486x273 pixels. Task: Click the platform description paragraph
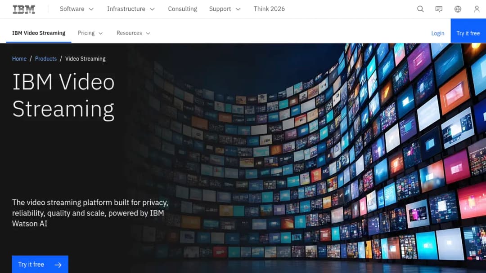tap(90, 213)
